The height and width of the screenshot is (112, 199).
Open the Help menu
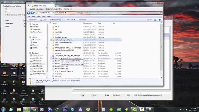(x=49, y=16)
